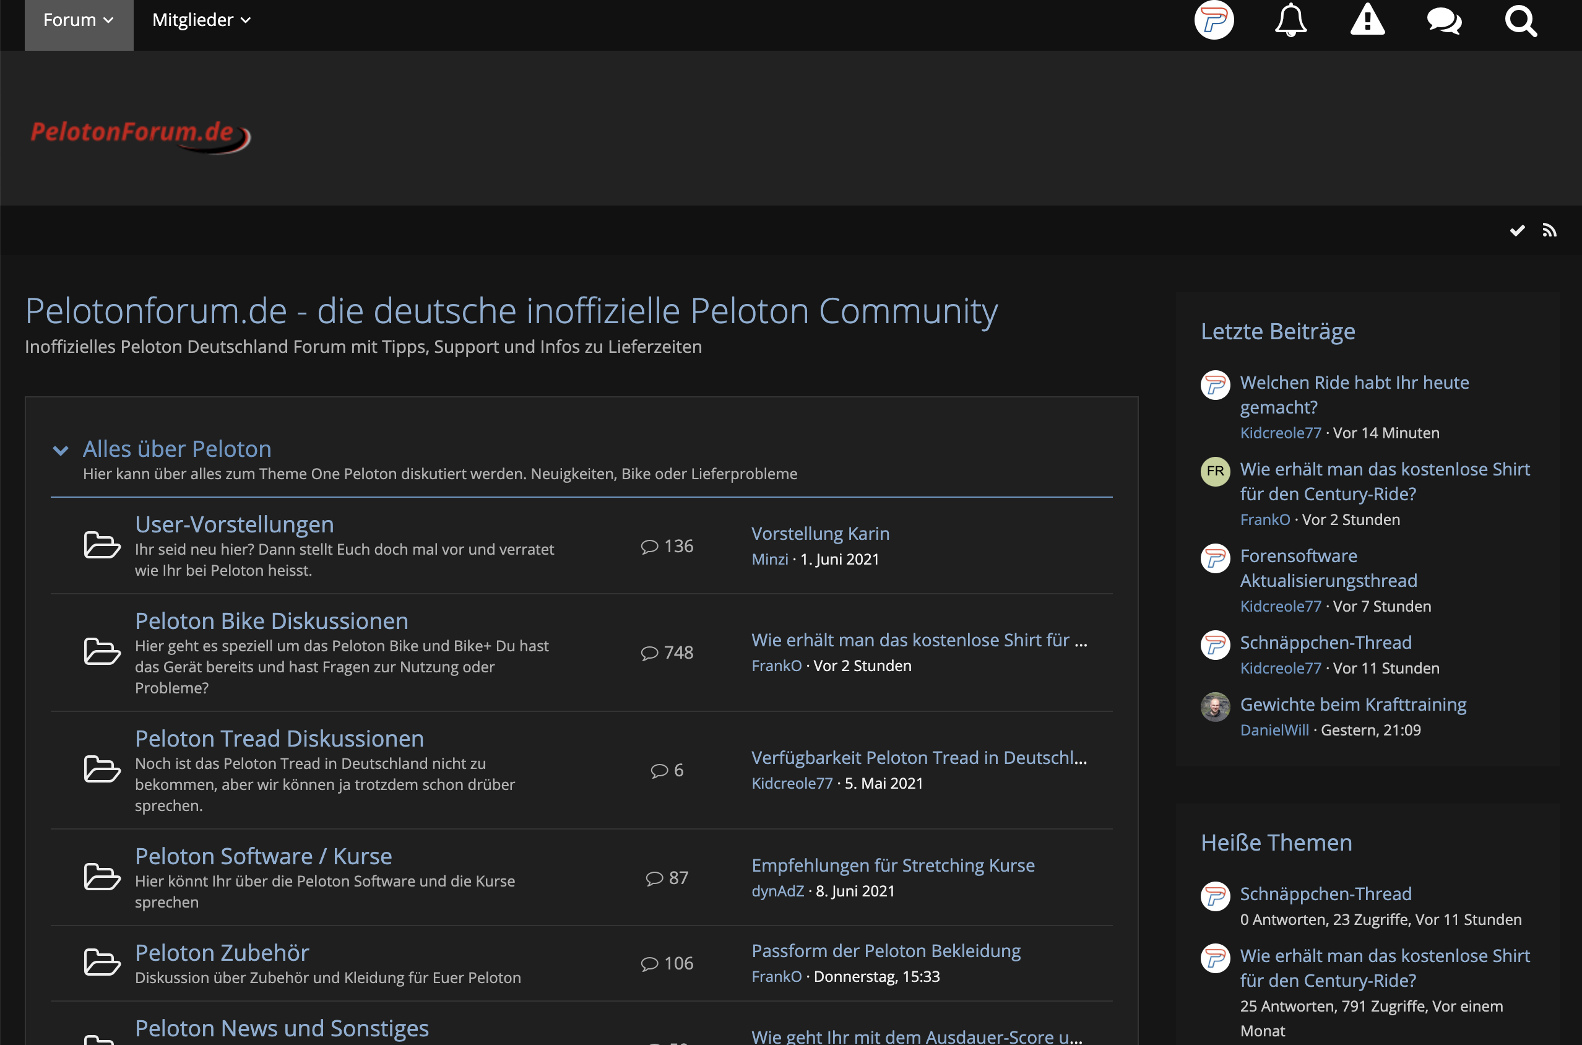Click the 'Letzte Beiträge' sidebar heading

1277,332
